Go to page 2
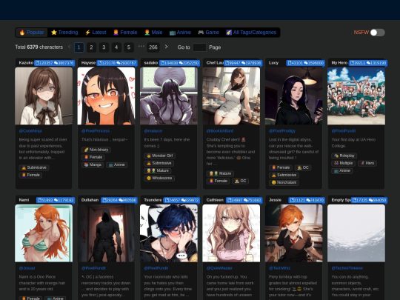The height and width of the screenshot is (300, 400). (x=91, y=47)
